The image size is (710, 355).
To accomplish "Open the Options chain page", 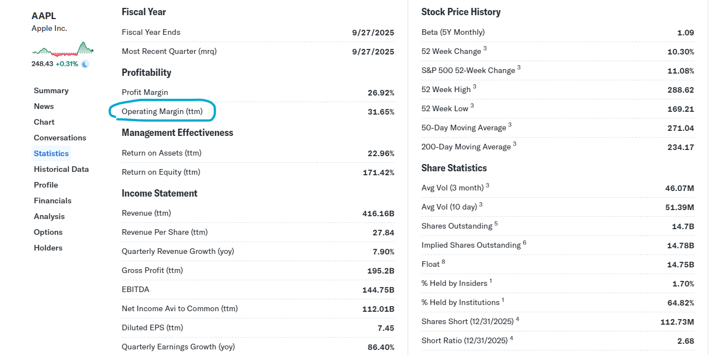I will (x=48, y=232).
